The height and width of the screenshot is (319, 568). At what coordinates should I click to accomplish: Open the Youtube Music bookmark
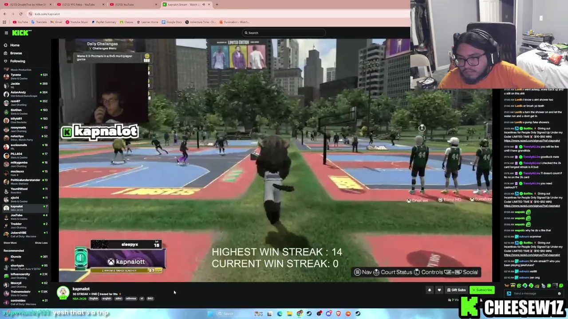pyautogui.click(x=77, y=22)
